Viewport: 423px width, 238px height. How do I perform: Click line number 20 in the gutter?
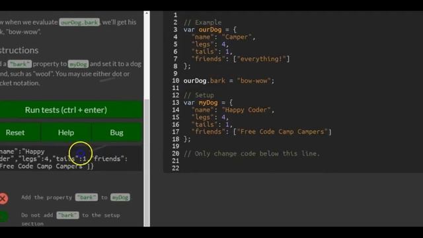pyautogui.click(x=176, y=153)
